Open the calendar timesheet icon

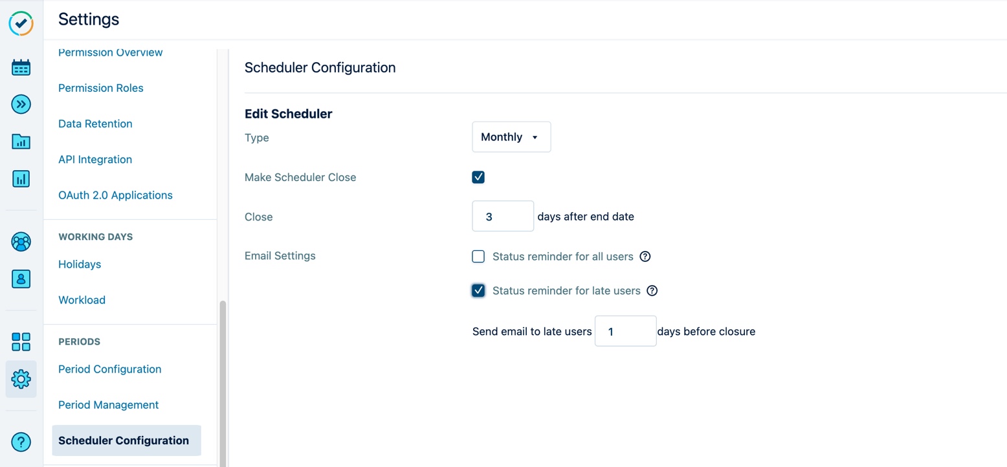pyautogui.click(x=21, y=67)
